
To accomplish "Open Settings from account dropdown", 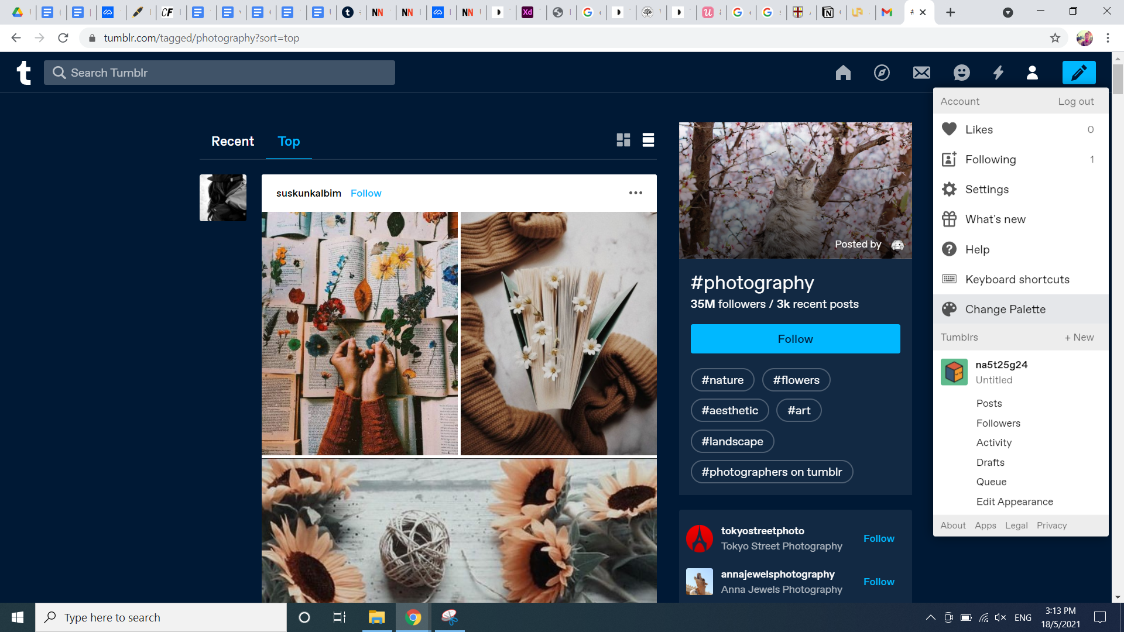I will click(986, 189).
